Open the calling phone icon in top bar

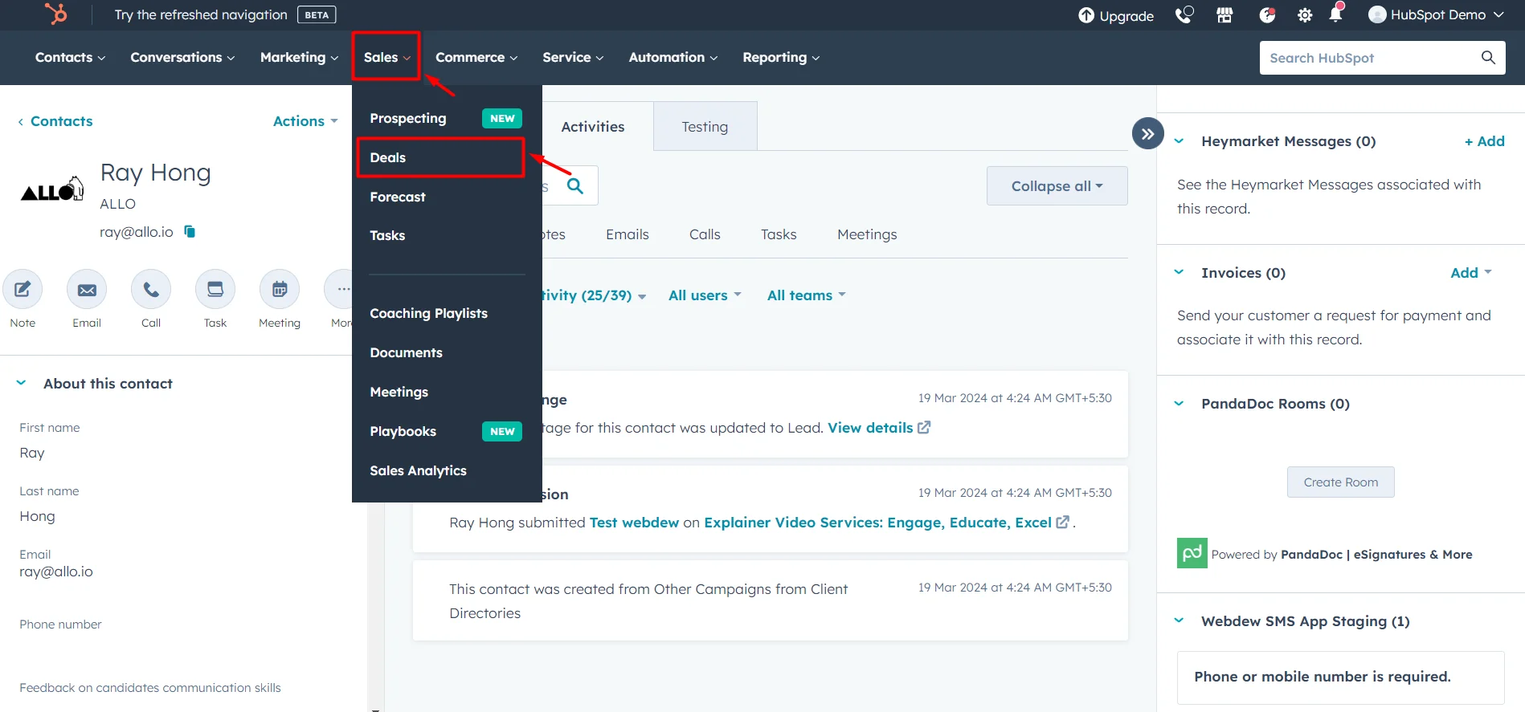coord(1184,15)
